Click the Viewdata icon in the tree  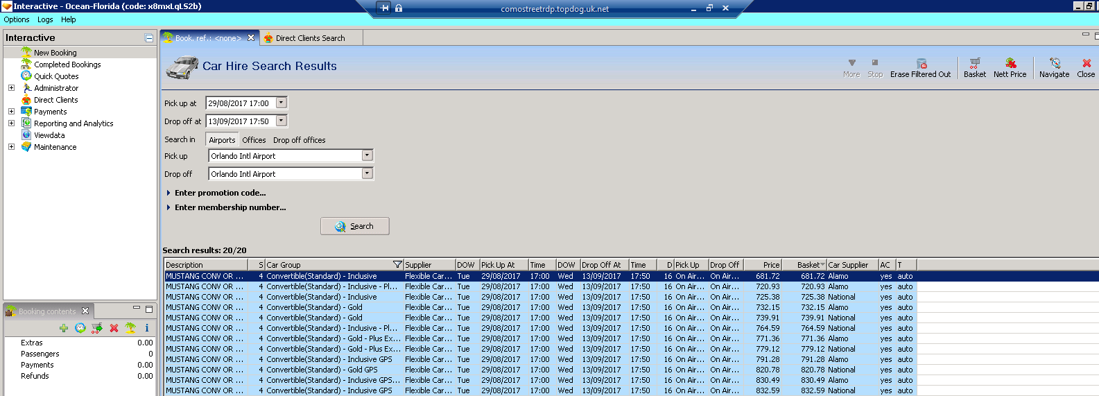(x=26, y=135)
